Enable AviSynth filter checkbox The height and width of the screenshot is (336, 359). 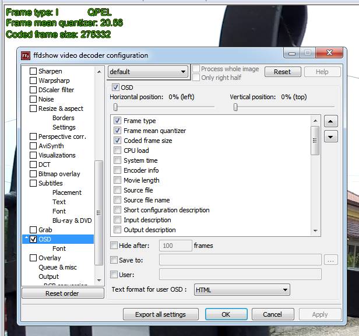point(33,146)
